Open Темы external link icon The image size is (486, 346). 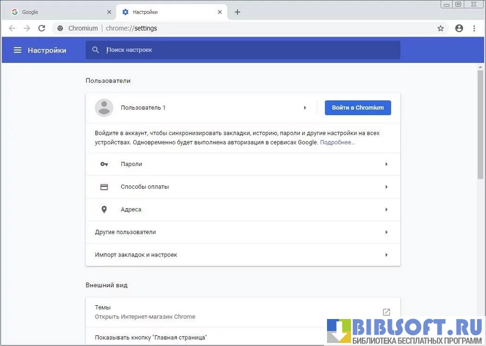coord(386,312)
